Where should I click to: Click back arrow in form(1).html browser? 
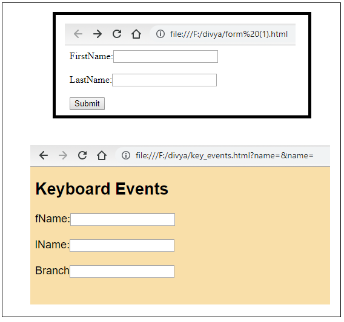click(x=78, y=34)
